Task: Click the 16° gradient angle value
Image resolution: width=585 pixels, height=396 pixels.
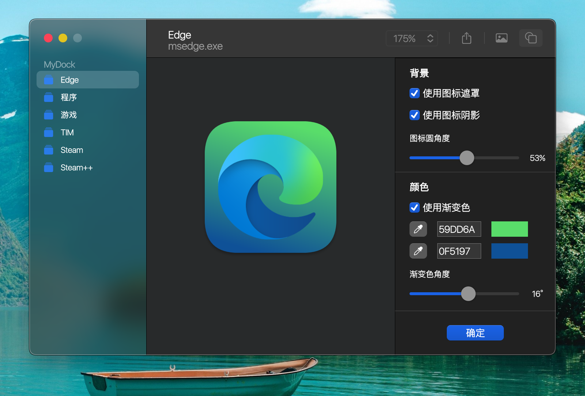Action: [537, 294]
